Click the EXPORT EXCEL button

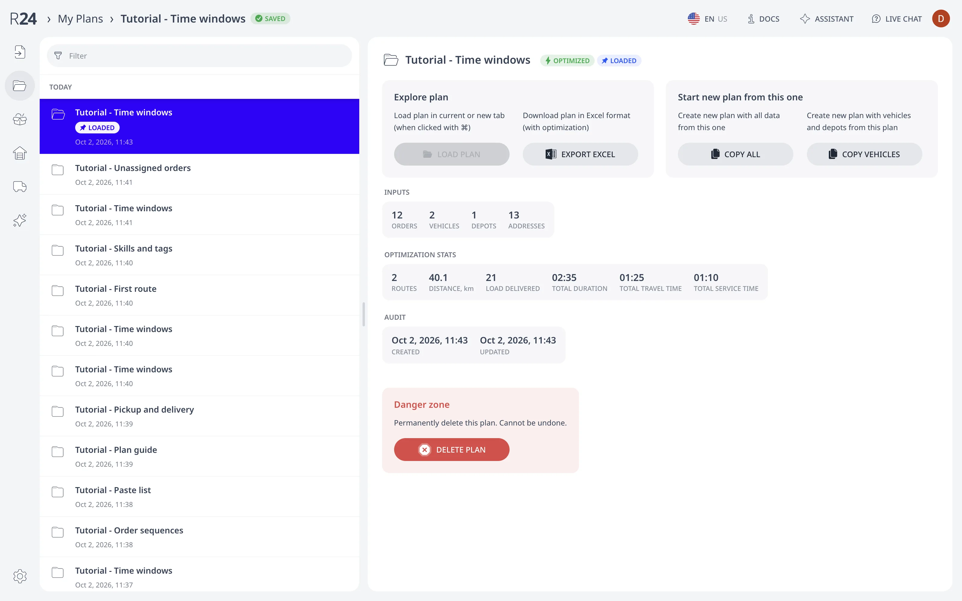click(x=580, y=154)
